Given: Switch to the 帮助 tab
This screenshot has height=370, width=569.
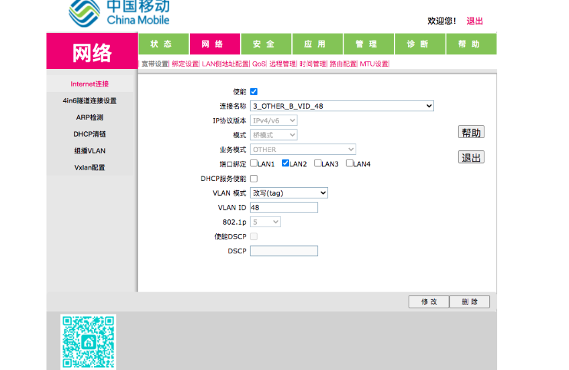Looking at the screenshot, I should [472, 44].
